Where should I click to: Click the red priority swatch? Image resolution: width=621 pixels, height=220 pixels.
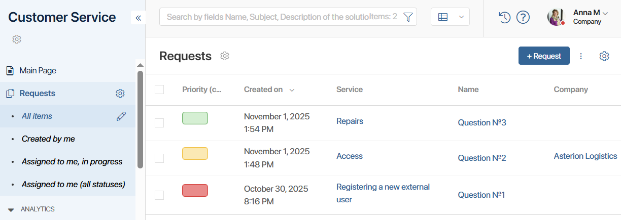tap(195, 191)
